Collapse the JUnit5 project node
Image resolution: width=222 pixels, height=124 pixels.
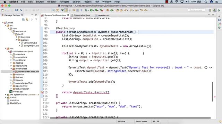pyautogui.click(x=3, y=23)
